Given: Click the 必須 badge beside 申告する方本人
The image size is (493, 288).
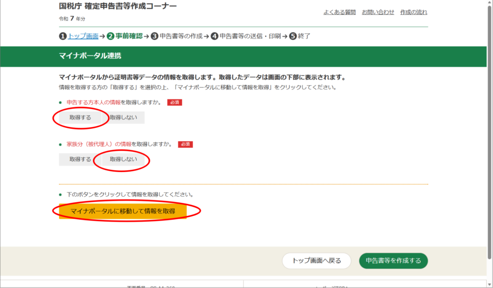Looking at the screenshot, I should (x=174, y=102).
